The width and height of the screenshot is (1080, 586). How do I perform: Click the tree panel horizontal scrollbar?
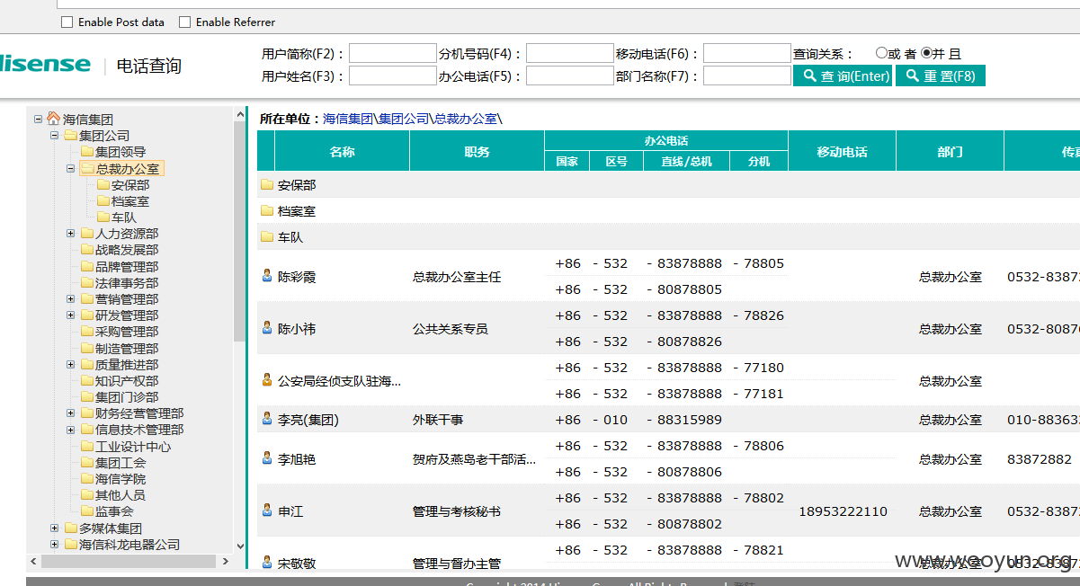tap(129, 561)
